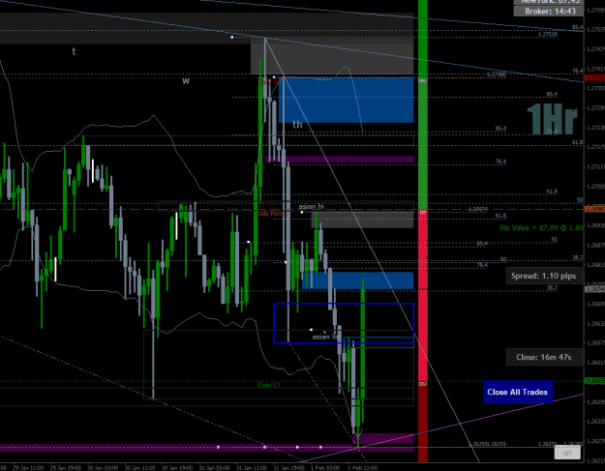
Task: Click the 1 Feb 03:00 time axis label
Action: tap(325, 467)
